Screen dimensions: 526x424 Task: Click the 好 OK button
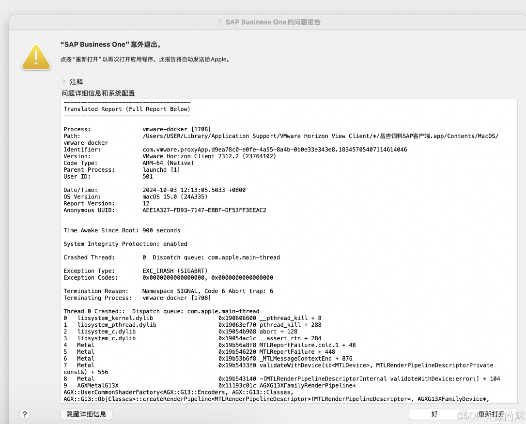pos(434,414)
